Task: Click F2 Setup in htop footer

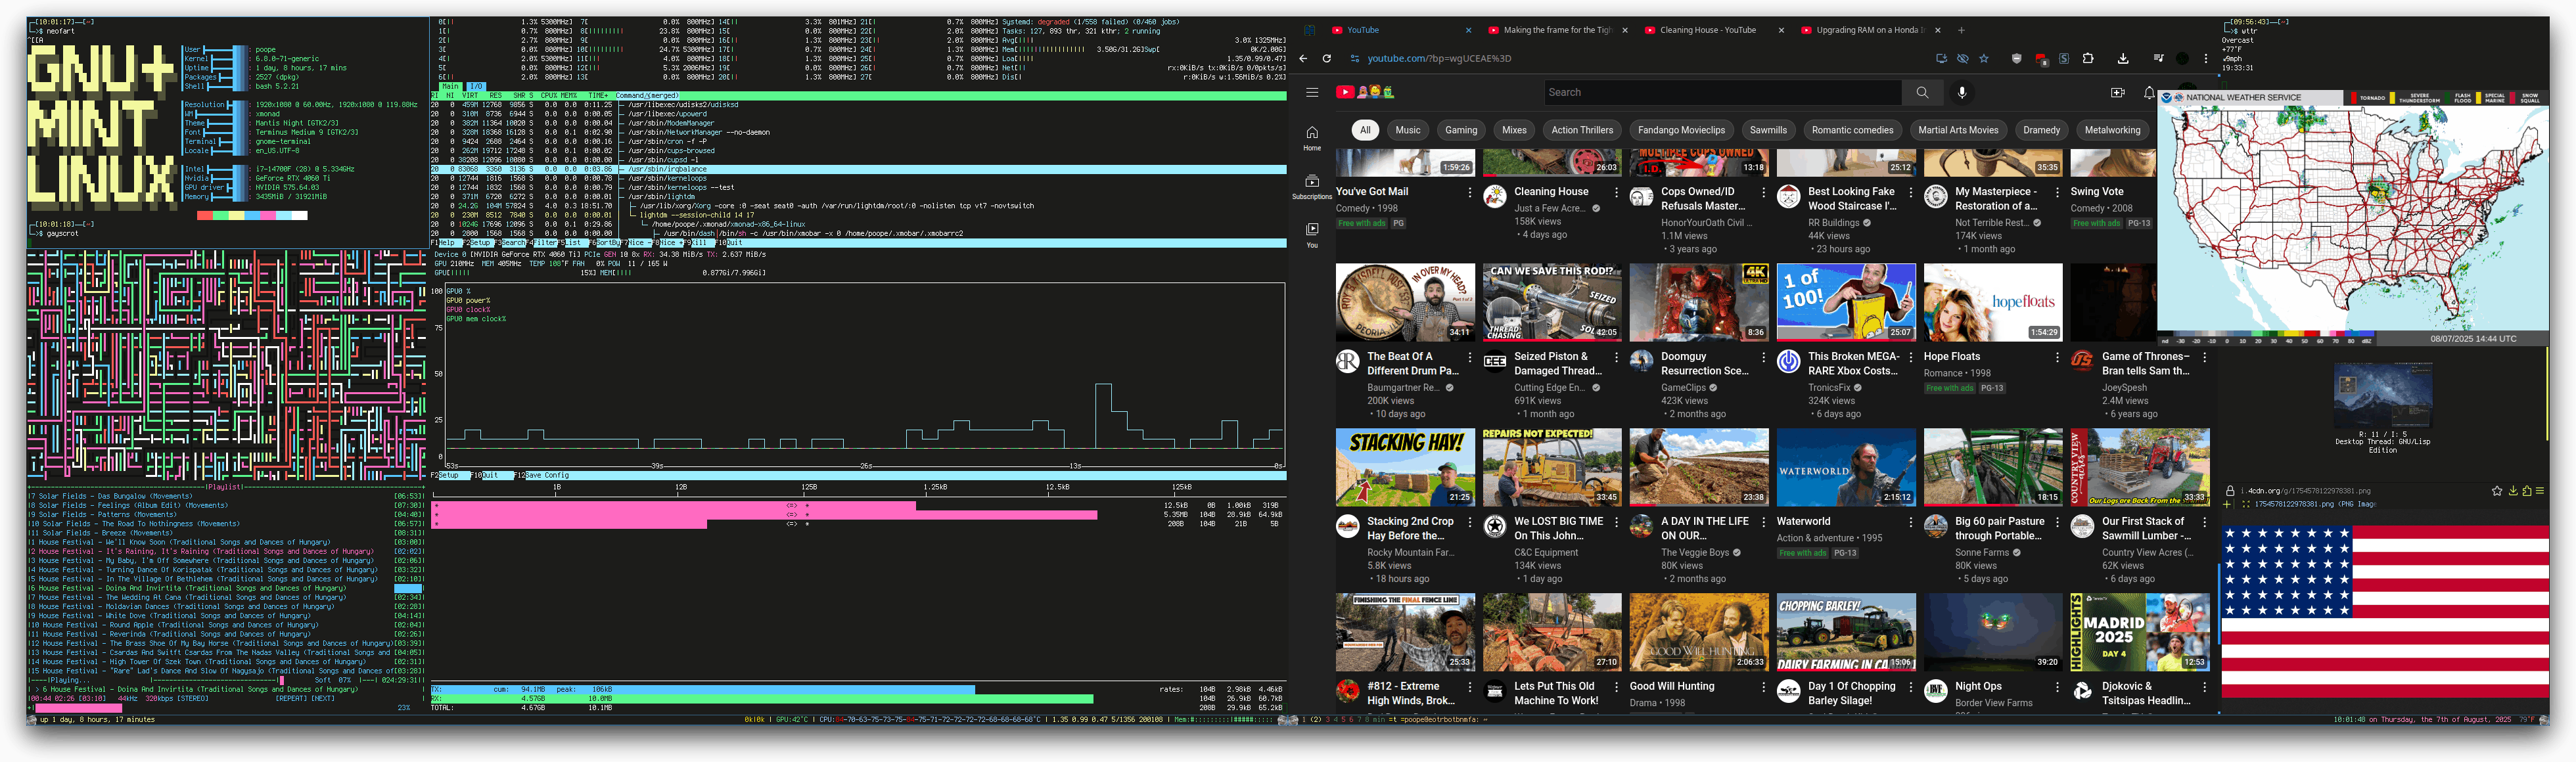Action: point(478,243)
